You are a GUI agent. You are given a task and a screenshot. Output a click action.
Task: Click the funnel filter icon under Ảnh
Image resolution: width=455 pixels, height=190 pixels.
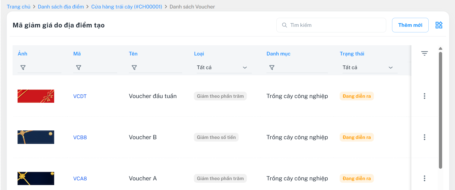click(x=23, y=67)
